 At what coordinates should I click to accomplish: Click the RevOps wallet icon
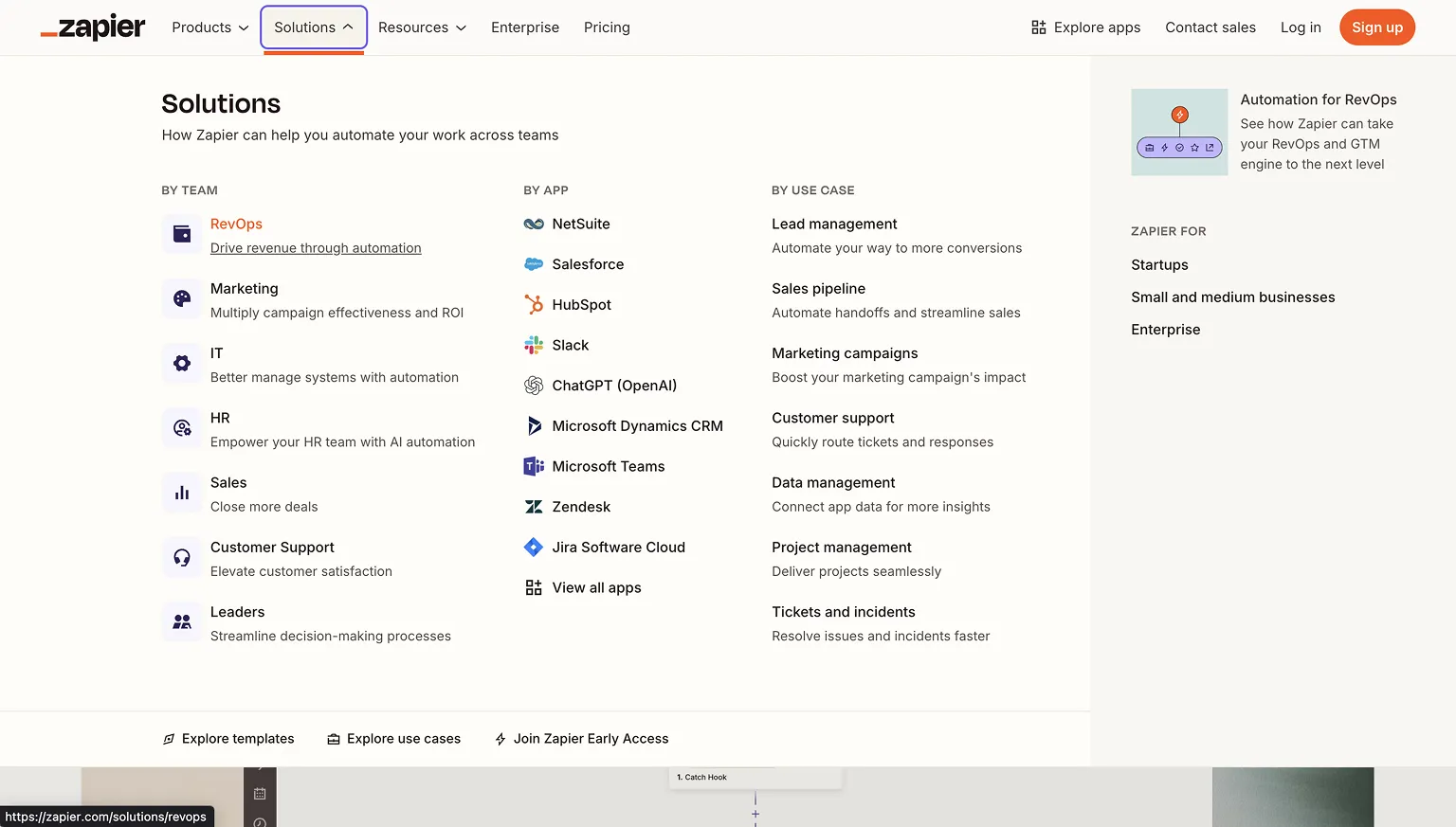182,234
